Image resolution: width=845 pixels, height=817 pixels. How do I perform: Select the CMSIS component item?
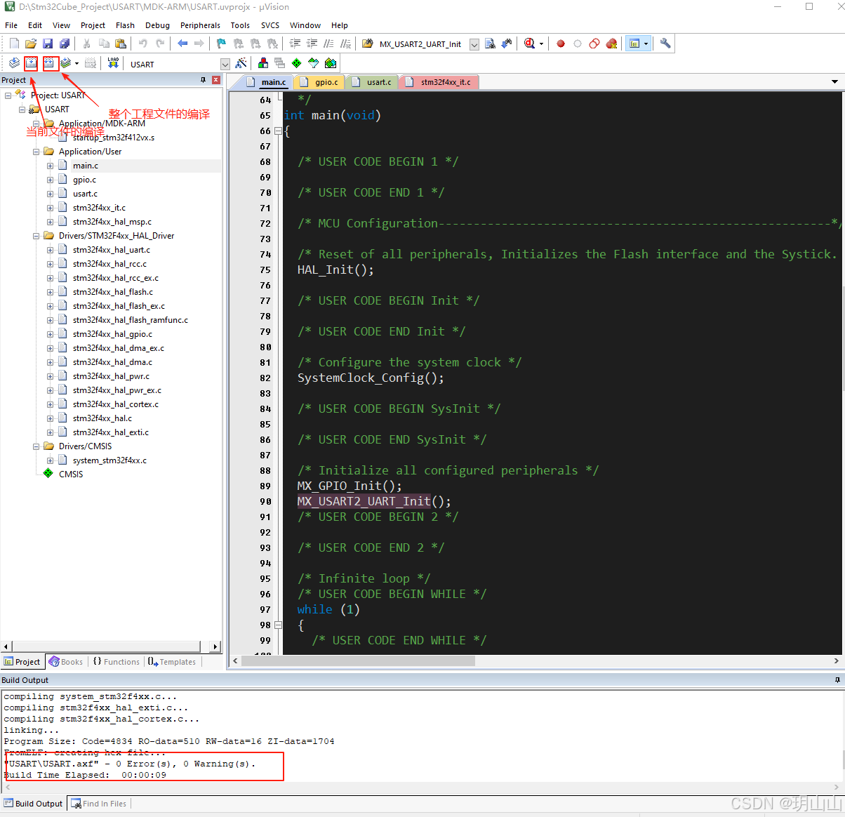71,474
